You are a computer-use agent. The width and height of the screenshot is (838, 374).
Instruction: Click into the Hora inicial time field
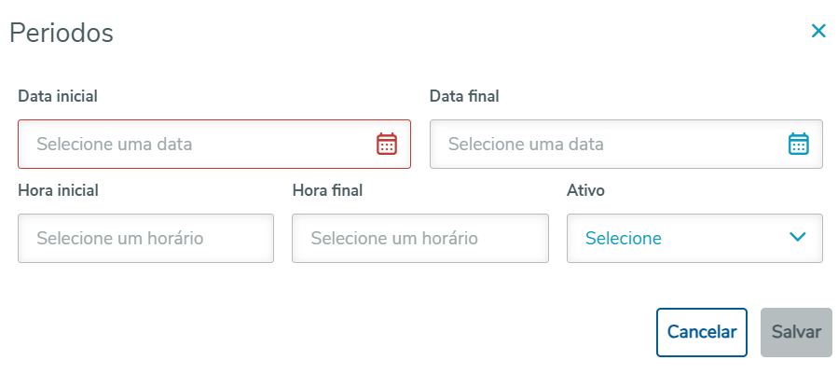(145, 238)
